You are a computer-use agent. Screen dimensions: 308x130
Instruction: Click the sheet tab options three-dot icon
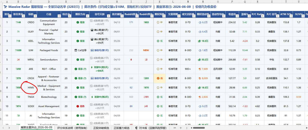pos(187,127)
